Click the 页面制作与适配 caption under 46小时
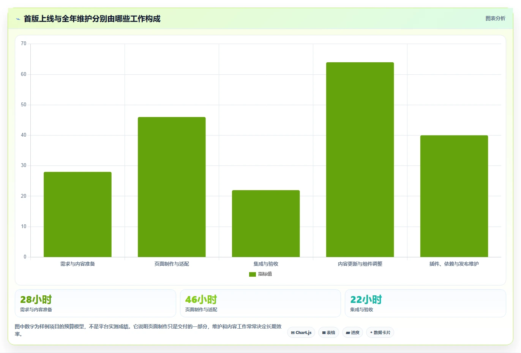 (201, 310)
